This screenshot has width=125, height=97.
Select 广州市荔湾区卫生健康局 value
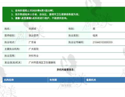42,62
